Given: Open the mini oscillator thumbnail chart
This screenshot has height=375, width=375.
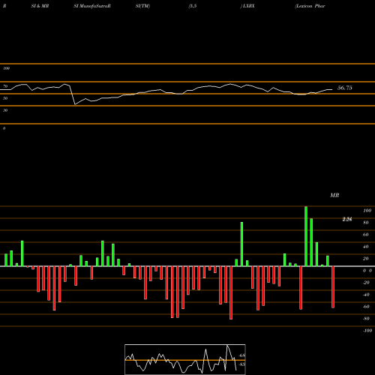Looking at the screenshot, I should point(185,359).
